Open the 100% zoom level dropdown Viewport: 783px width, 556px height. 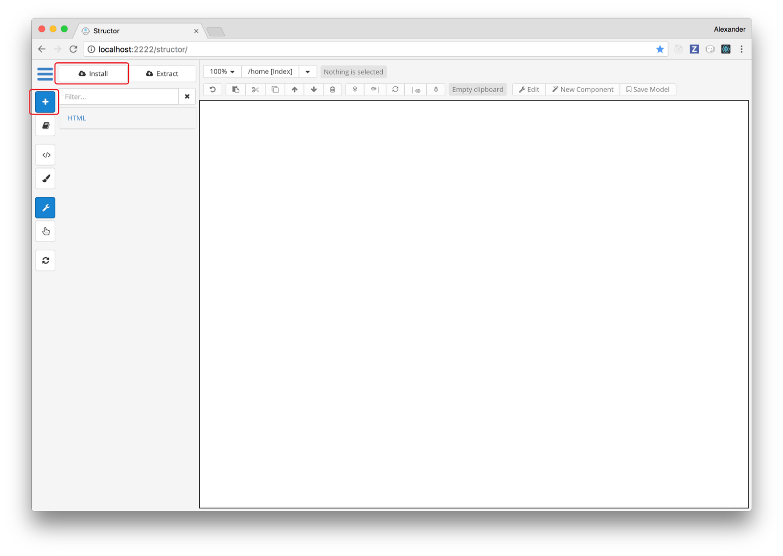point(221,71)
